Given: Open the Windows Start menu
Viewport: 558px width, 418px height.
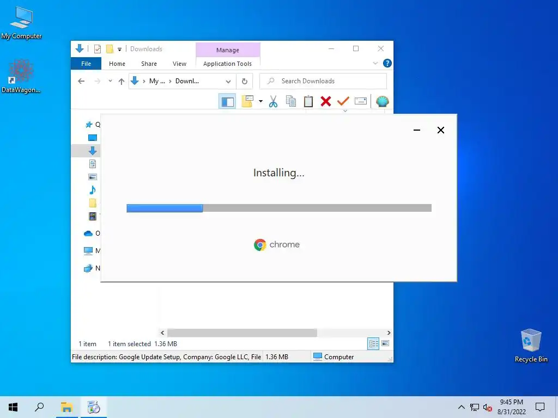Looking at the screenshot, I should click(13, 407).
